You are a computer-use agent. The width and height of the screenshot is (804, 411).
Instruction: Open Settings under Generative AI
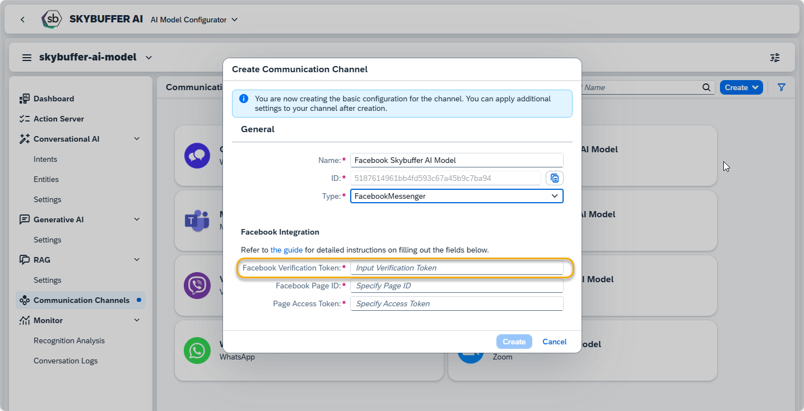click(48, 240)
